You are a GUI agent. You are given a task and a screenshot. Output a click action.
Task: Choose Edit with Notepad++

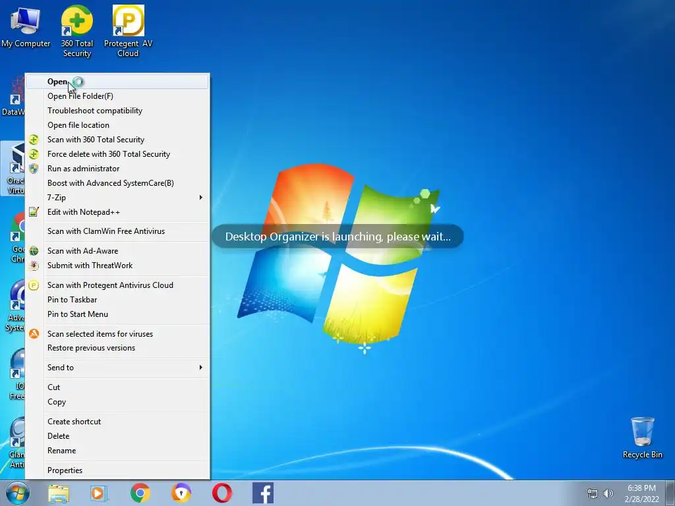[x=117, y=212]
